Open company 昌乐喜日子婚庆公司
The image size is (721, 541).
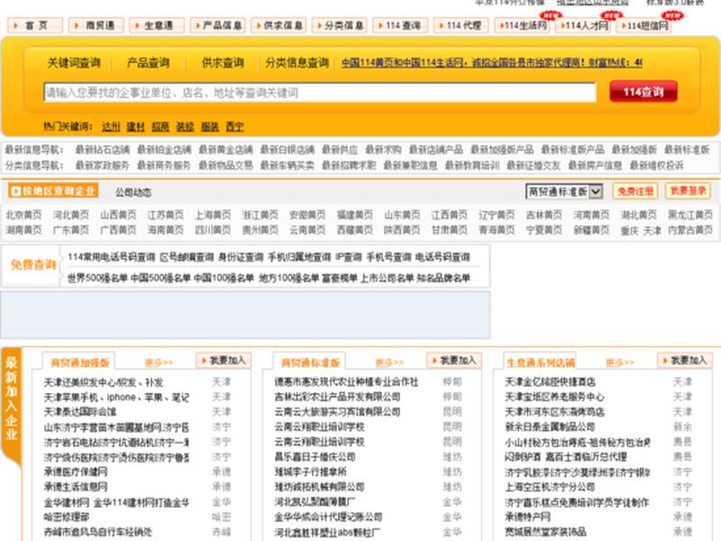315,457
